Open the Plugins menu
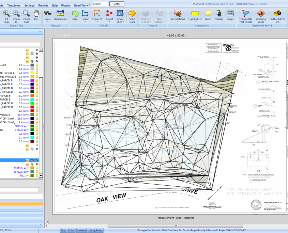Image resolution: width=288 pixels, height=233 pixels. [65, 5]
